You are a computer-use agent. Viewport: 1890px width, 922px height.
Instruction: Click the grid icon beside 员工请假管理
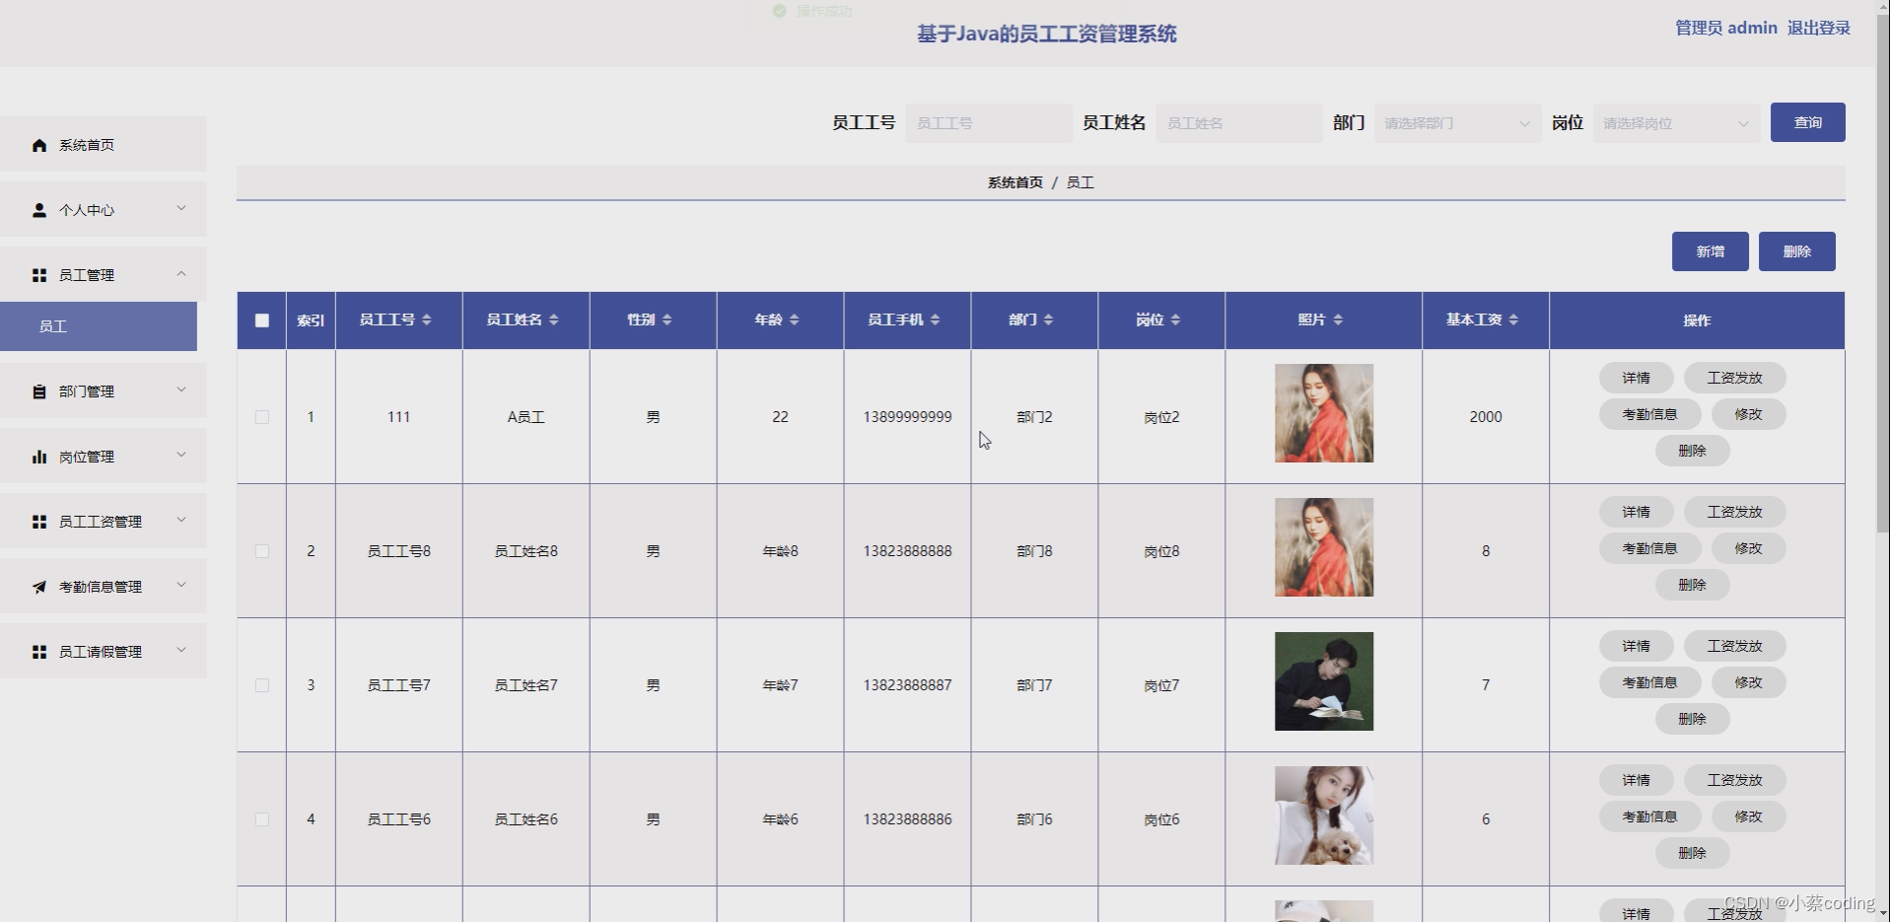39,652
